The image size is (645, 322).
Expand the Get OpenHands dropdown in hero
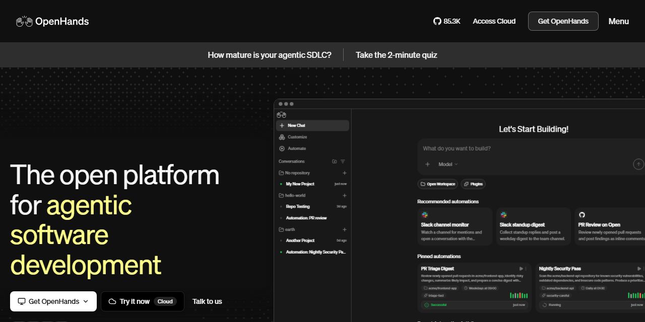53,301
